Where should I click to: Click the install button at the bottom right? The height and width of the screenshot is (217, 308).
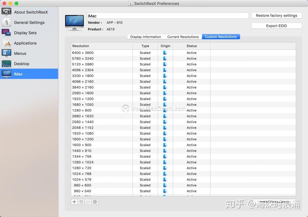click(274, 201)
